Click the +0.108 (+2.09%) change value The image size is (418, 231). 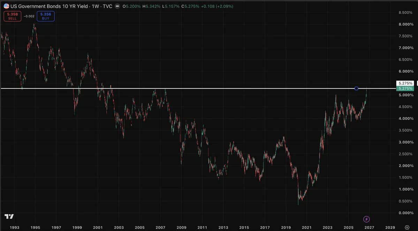(217, 6)
